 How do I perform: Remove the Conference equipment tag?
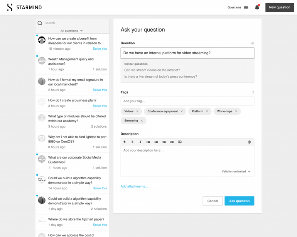point(182,112)
